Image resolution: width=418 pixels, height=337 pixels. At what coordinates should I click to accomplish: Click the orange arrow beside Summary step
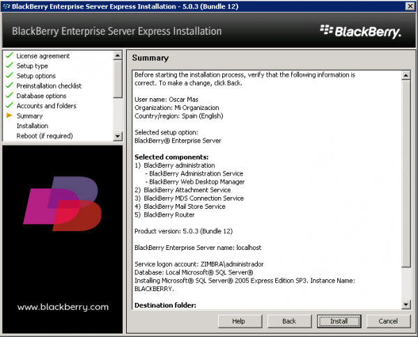pos(9,116)
